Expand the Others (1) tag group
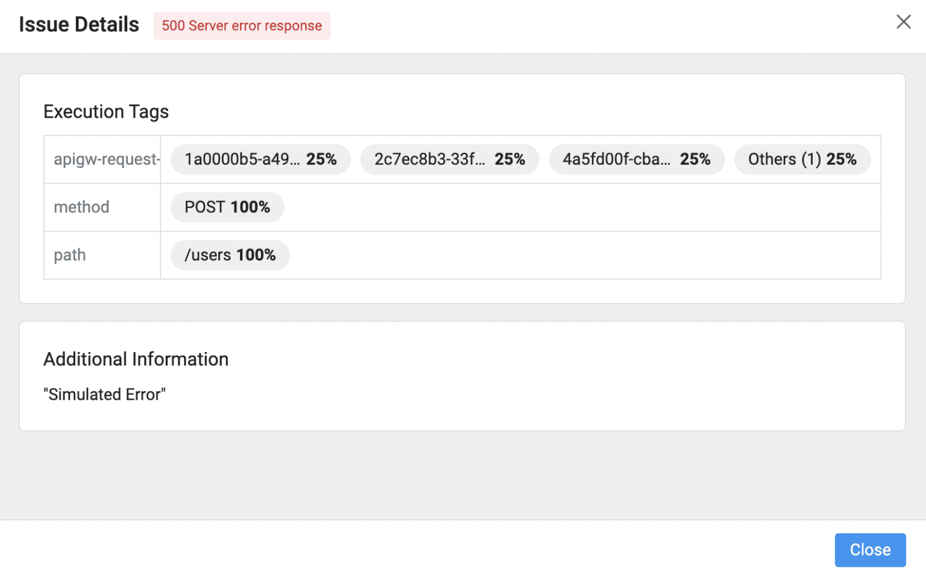Screen dimensions: 926x577 point(802,159)
